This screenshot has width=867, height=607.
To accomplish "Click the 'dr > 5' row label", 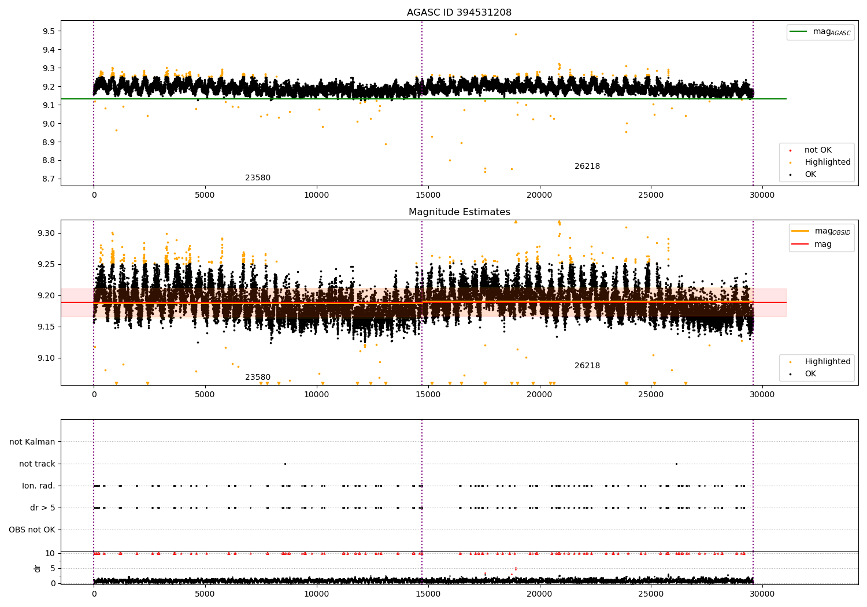I will pos(43,508).
